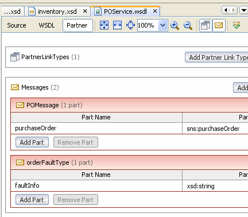This screenshot has height=217, width=248.
Task: Click the PartnerLinkTypes section icon
Action: point(15,57)
